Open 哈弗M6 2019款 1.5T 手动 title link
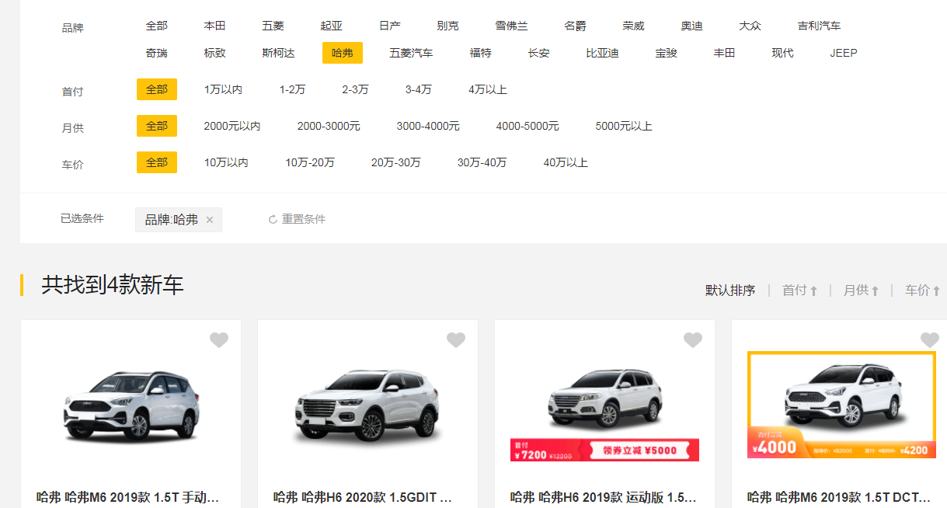Screen dimensions: 947x508 (x=127, y=497)
